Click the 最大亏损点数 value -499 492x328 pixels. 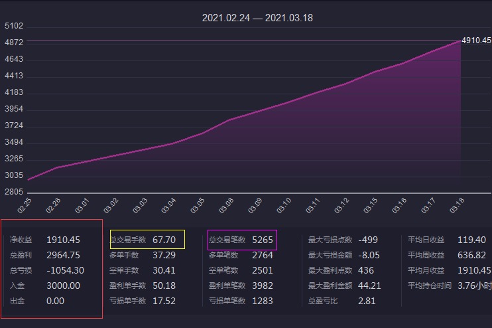[x=368, y=240]
